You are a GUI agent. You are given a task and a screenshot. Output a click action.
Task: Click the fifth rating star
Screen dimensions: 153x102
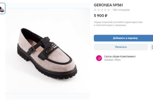click(109, 10)
